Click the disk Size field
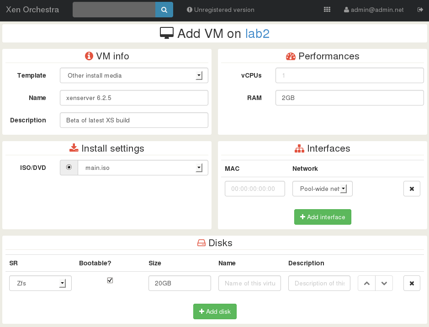 (180, 283)
